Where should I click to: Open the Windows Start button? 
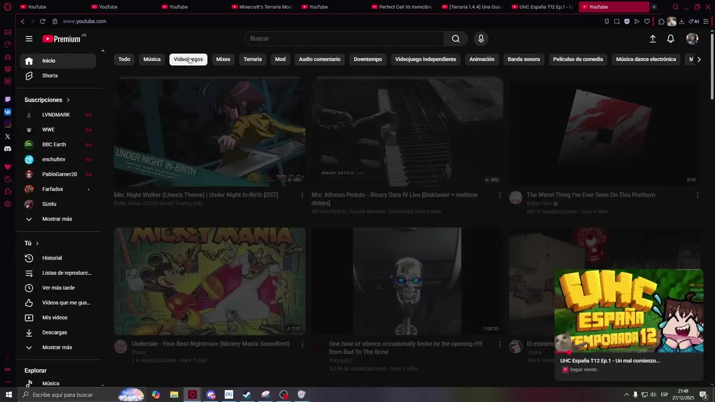(x=8, y=395)
